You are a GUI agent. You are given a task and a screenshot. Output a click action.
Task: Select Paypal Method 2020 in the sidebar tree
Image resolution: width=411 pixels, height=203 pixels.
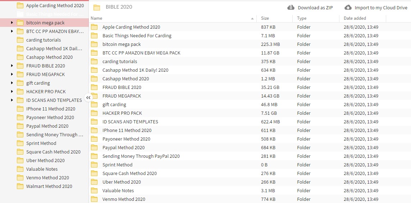tap(47, 126)
